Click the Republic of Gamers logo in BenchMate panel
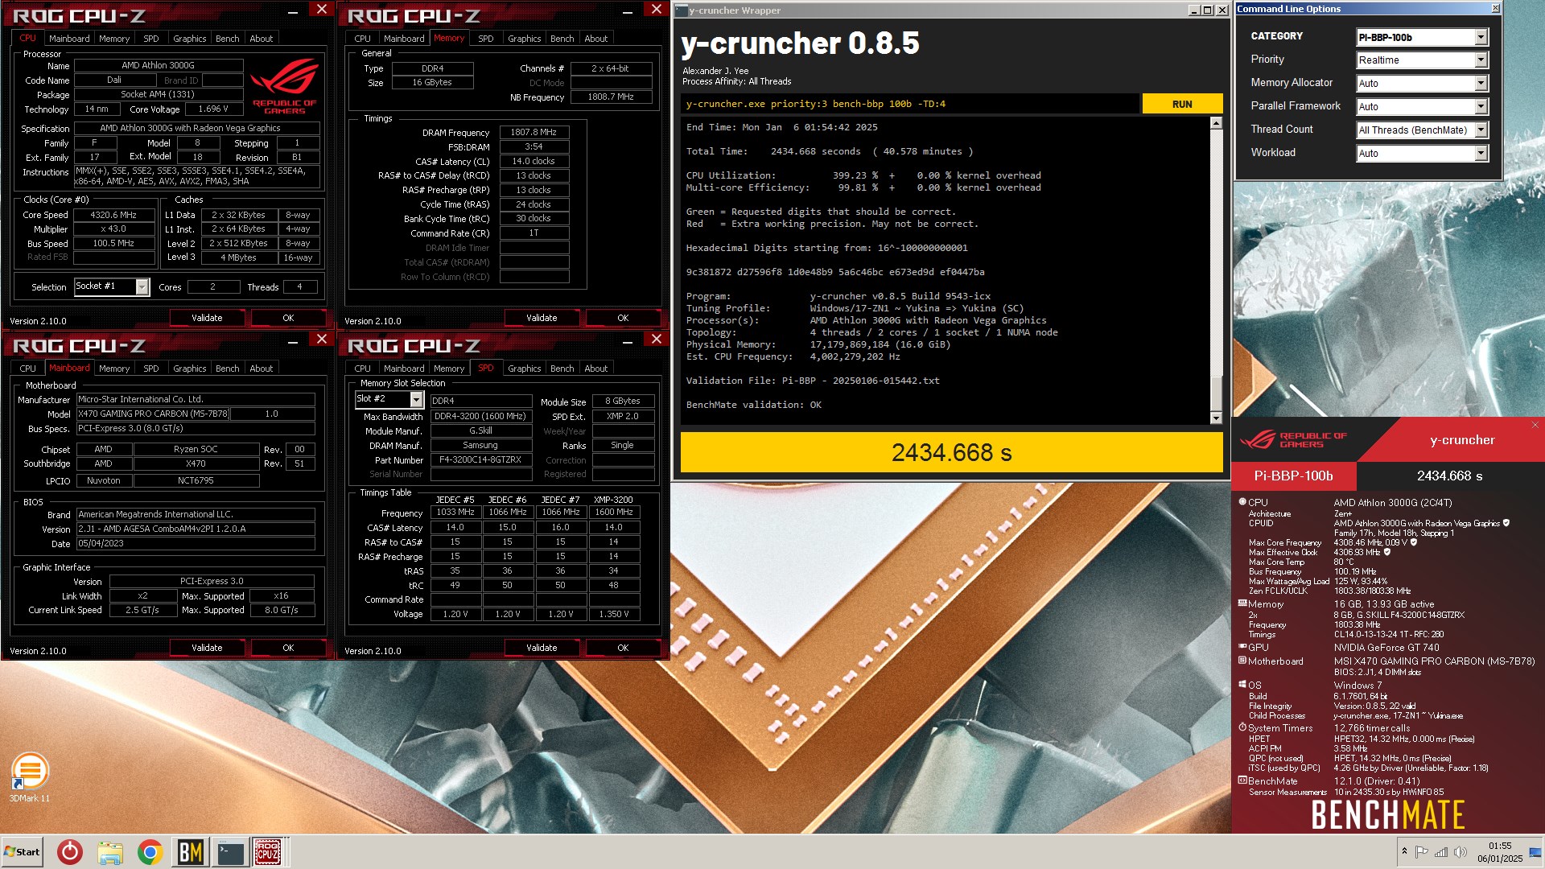The height and width of the screenshot is (869, 1545). tap(1293, 439)
